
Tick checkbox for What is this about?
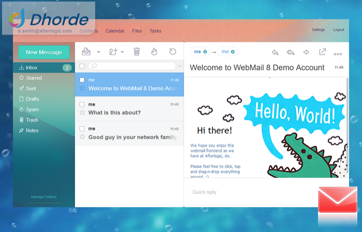pyautogui.click(x=82, y=104)
